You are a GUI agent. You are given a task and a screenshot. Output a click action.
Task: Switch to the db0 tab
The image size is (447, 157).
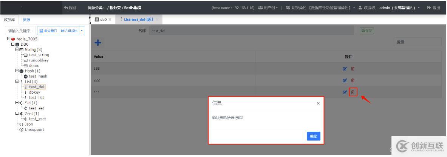click(101, 19)
